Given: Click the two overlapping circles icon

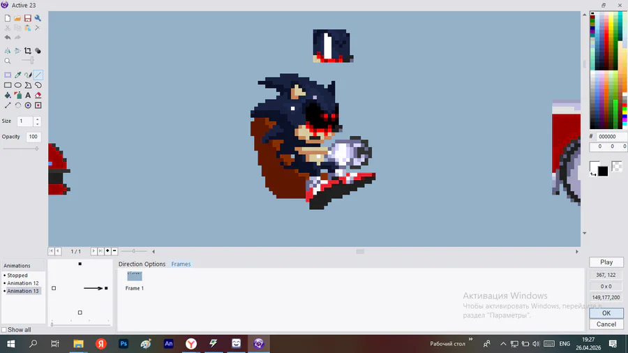Looking at the screenshot, I should [x=38, y=51].
